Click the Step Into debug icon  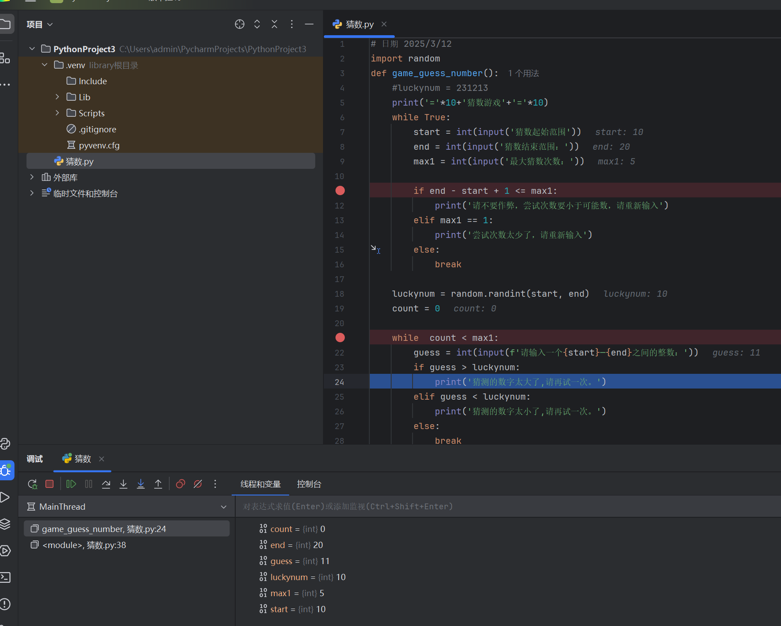point(123,484)
